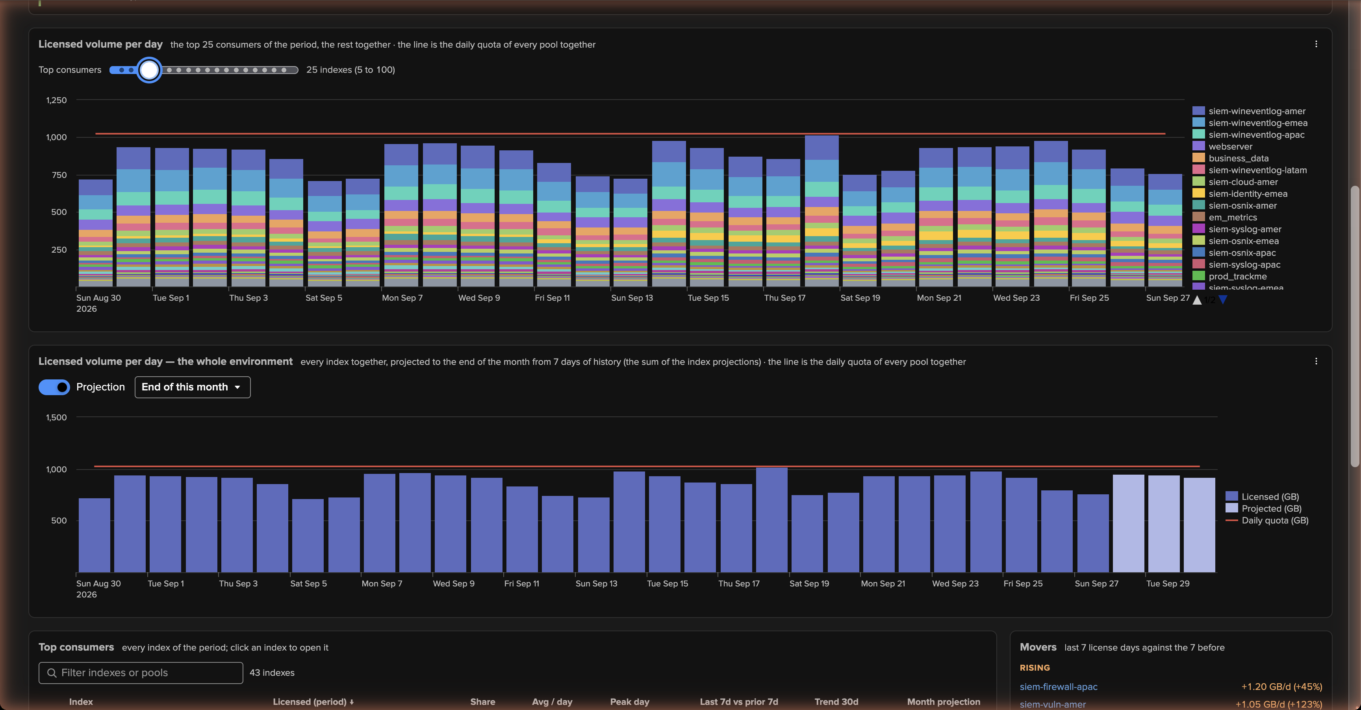Click the Top consumers slider handle

(150, 70)
